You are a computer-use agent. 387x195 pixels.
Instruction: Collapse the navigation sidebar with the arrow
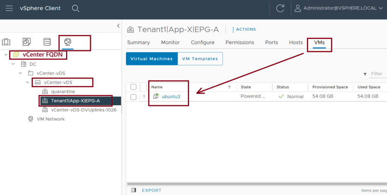pyautogui.click(x=118, y=26)
